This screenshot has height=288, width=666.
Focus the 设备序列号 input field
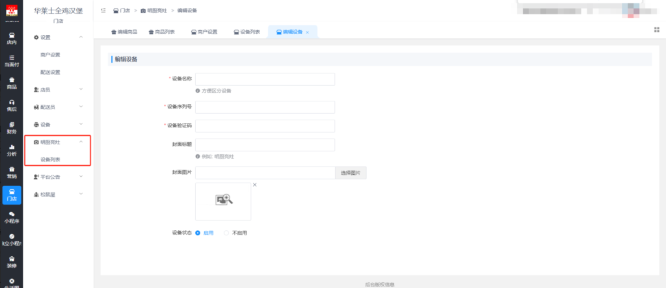pyautogui.click(x=265, y=107)
